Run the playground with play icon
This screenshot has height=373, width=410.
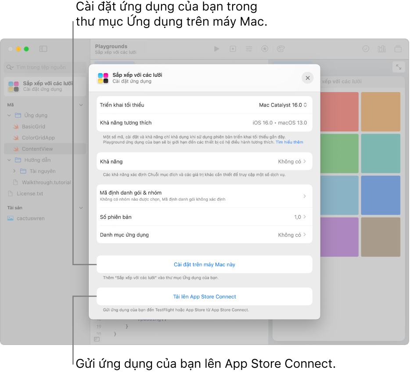point(216,49)
